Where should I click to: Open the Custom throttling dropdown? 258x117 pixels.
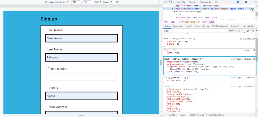pyautogui.click(x=108, y=2)
